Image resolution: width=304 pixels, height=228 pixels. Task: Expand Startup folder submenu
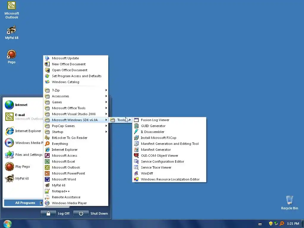tap(76, 132)
